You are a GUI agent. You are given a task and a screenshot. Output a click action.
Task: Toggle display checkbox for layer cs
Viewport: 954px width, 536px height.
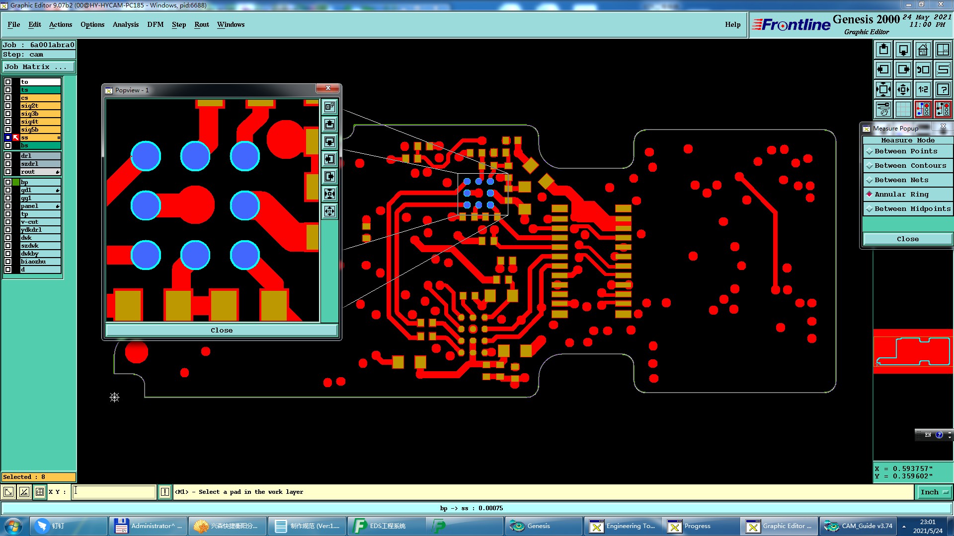click(x=8, y=98)
